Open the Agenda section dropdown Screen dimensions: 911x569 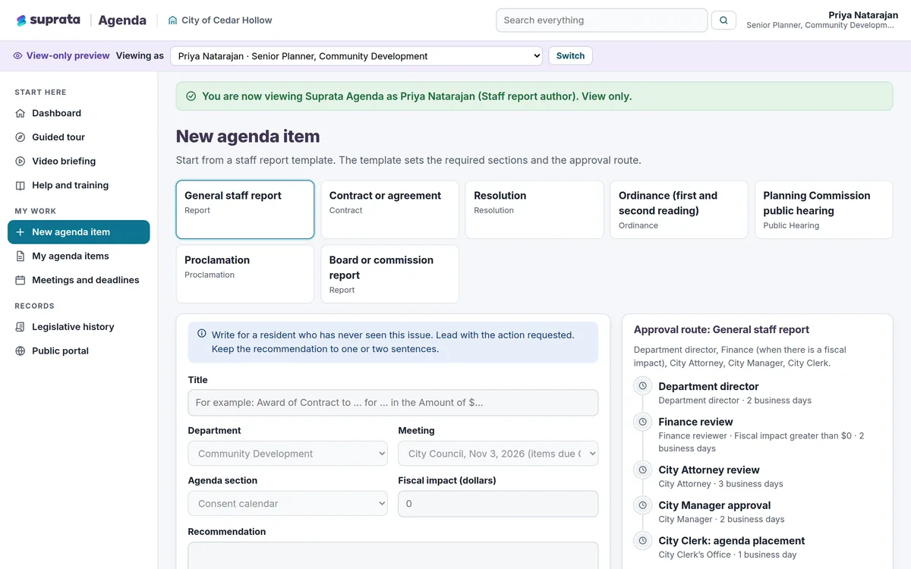tap(288, 504)
